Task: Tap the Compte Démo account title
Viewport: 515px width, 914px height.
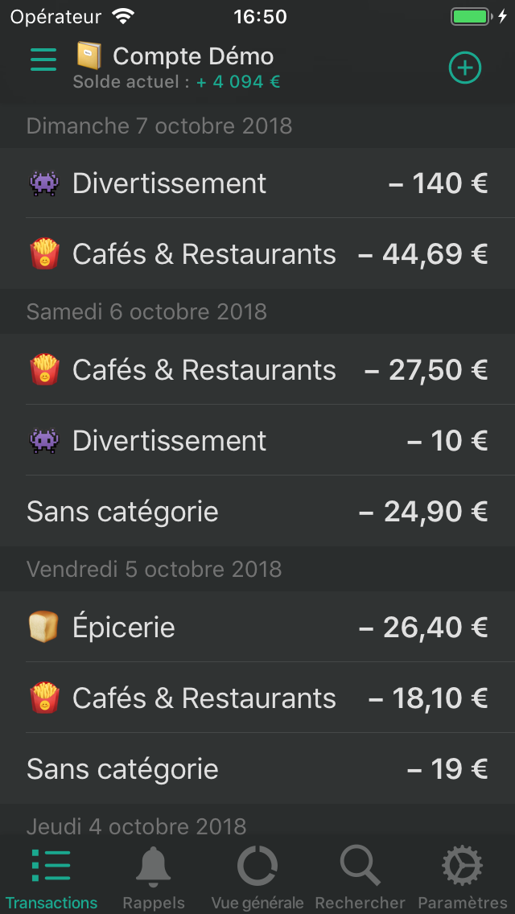Action: coord(193,56)
